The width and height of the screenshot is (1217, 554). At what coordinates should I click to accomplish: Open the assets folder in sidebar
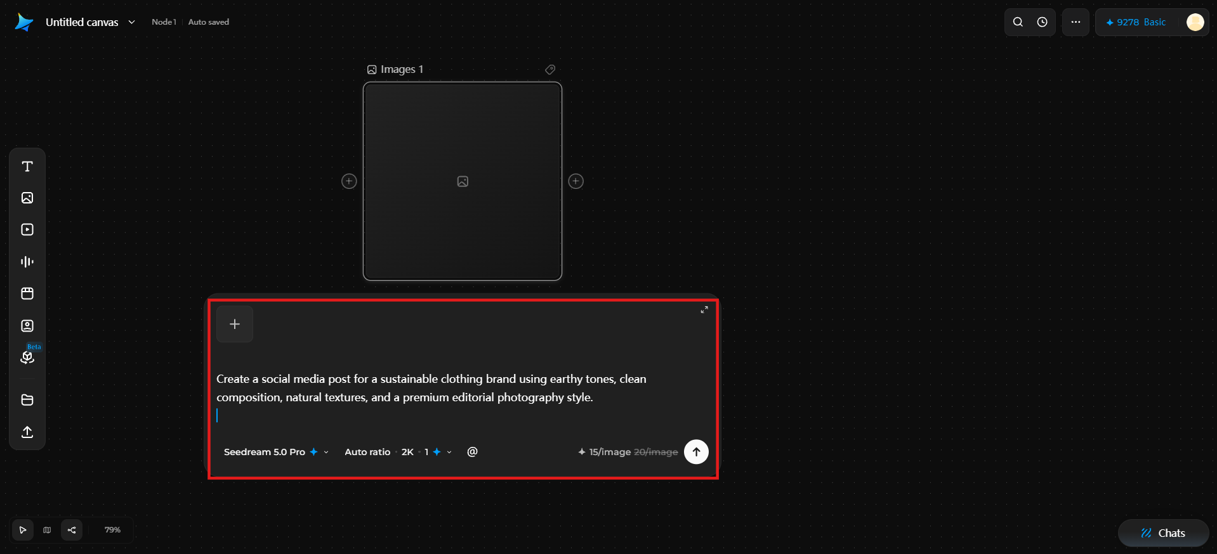point(27,400)
